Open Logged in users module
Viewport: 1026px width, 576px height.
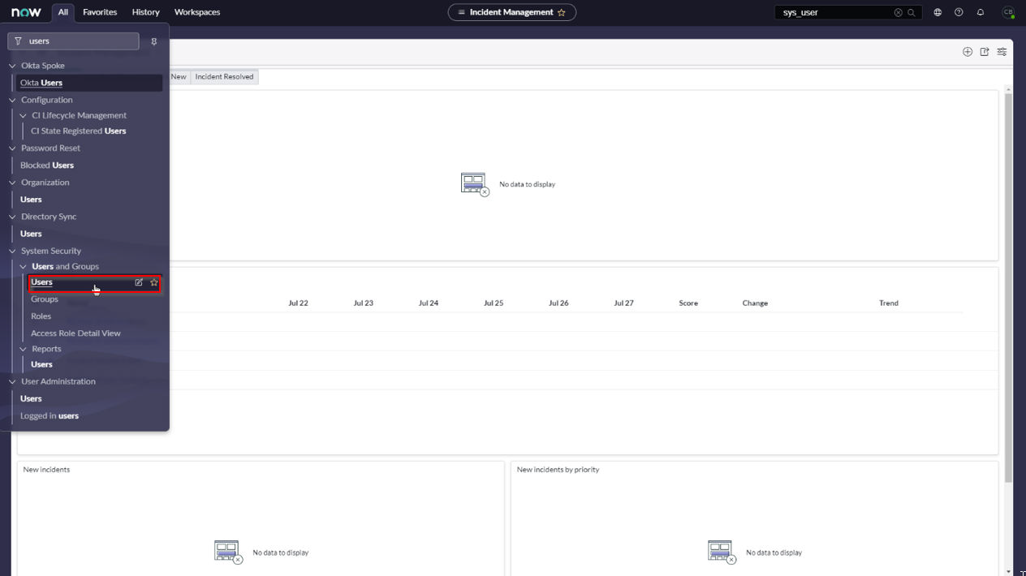pyautogui.click(x=50, y=415)
